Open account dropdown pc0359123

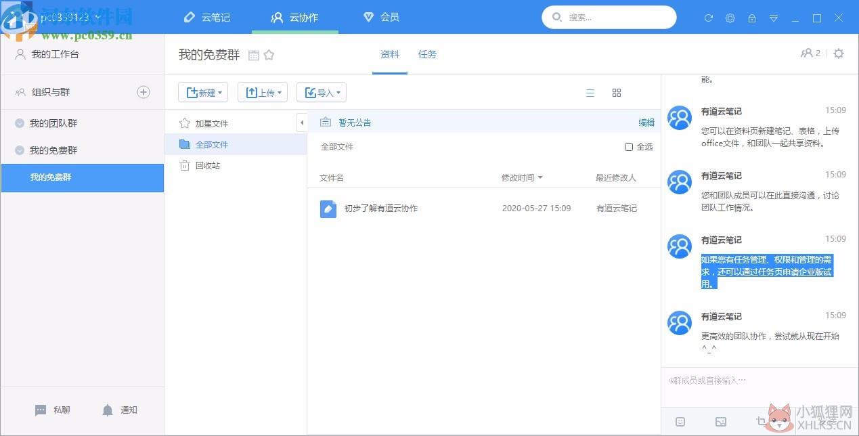70,17
